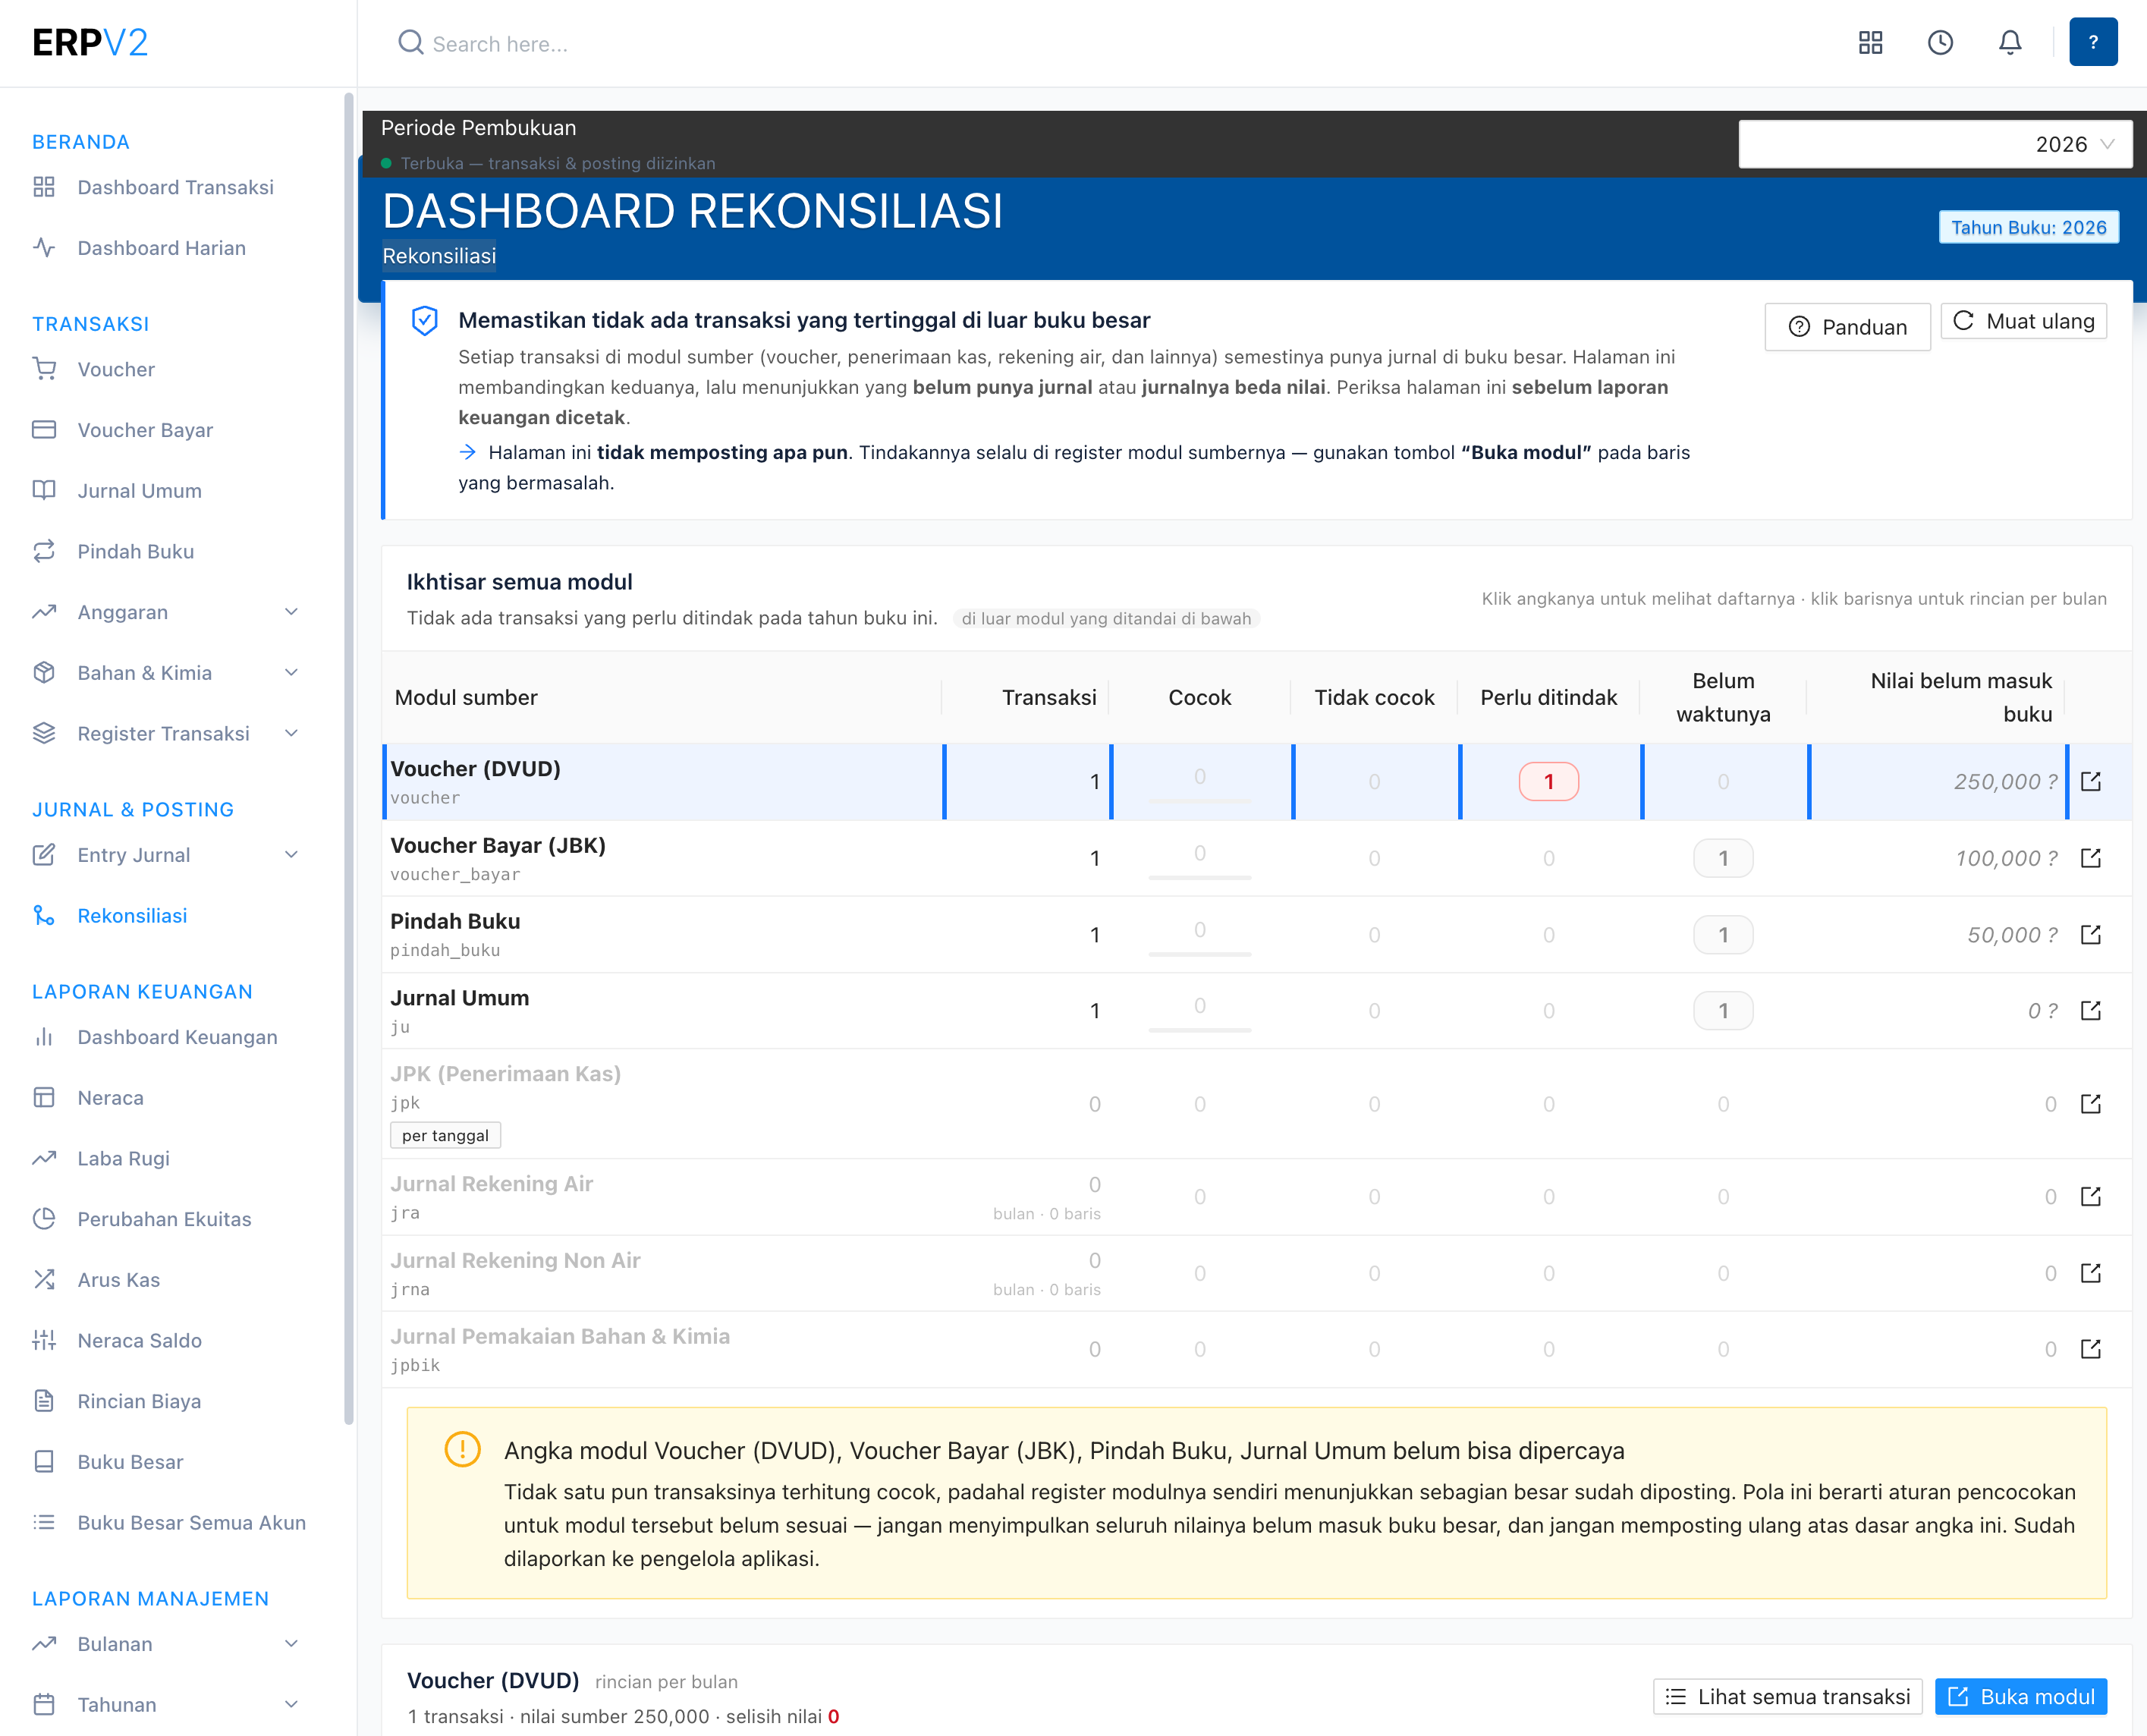Open module icon for Jurnal Rekening Non Air row
This screenshot has height=1736, width=2147.
2091,1273
